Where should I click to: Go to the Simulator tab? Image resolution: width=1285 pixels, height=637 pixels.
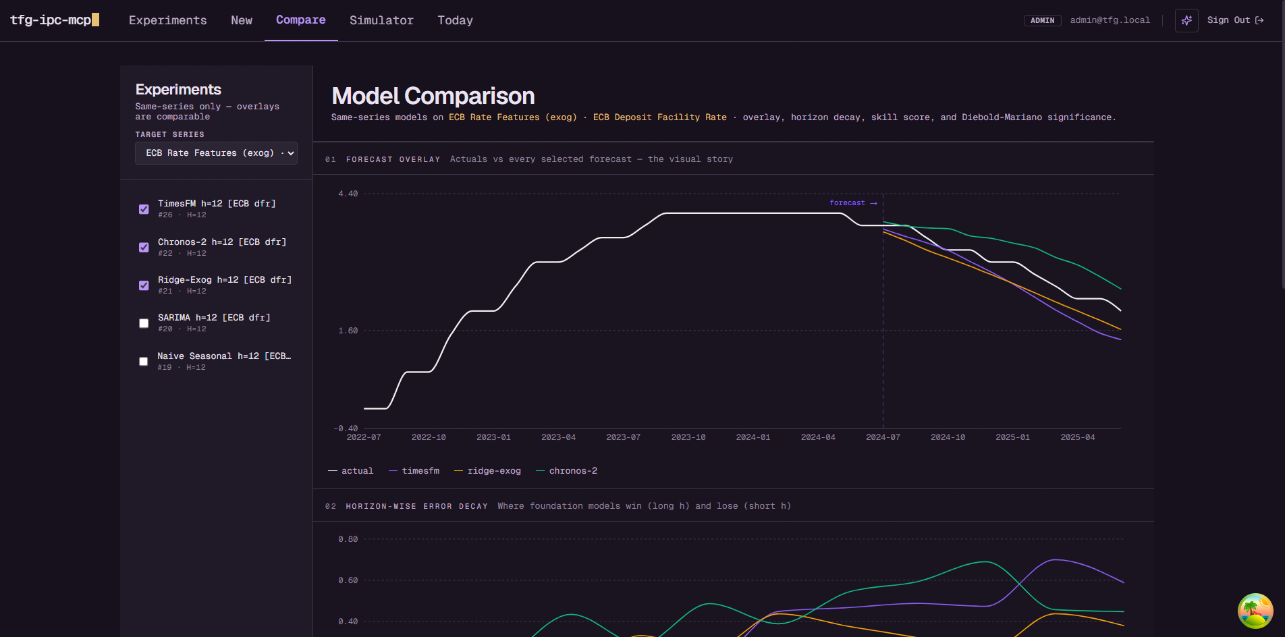point(381,20)
